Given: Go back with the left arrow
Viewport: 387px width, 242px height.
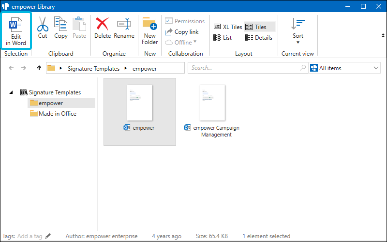Looking at the screenshot, I should click(x=11, y=68).
